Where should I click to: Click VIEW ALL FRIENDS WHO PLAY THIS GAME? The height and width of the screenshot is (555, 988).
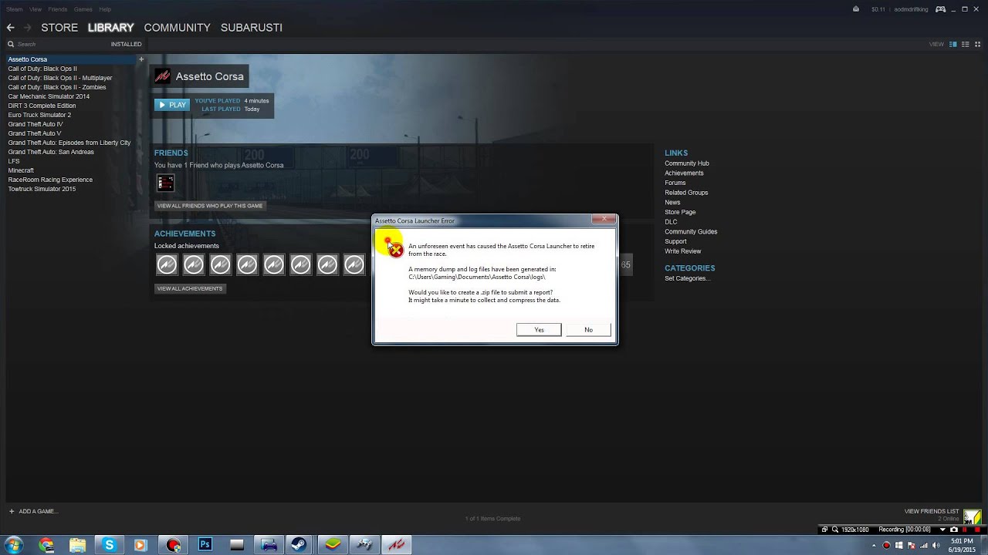(x=210, y=206)
